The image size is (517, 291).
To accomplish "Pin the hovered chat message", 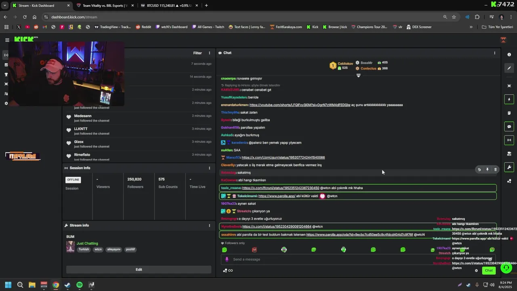I will [488, 170].
